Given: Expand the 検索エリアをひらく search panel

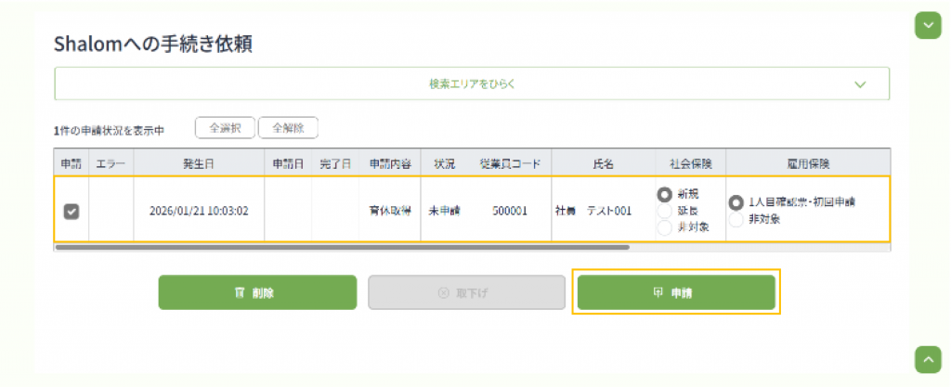Looking at the screenshot, I should click(x=472, y=84).
